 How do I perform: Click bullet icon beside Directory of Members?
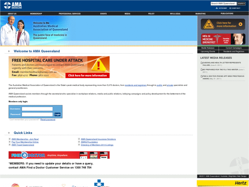click(79, 145)
